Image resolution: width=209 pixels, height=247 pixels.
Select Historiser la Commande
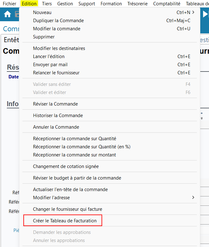point(58,116)
